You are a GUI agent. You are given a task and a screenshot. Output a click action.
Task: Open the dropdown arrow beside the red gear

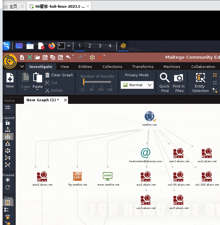(x=104, y=55)
